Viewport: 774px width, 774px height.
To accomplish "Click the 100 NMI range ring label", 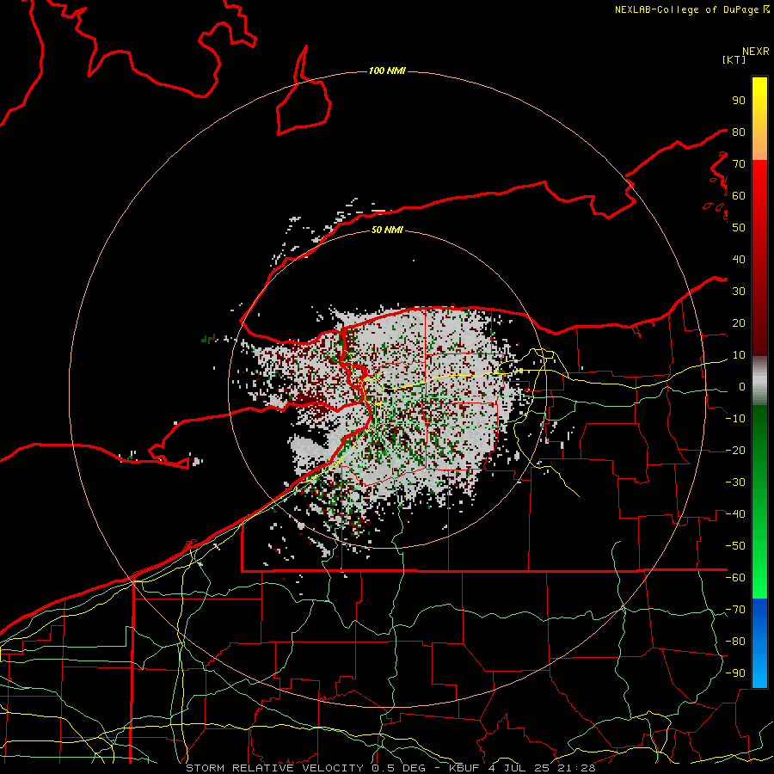I will [x=387, y=71].
